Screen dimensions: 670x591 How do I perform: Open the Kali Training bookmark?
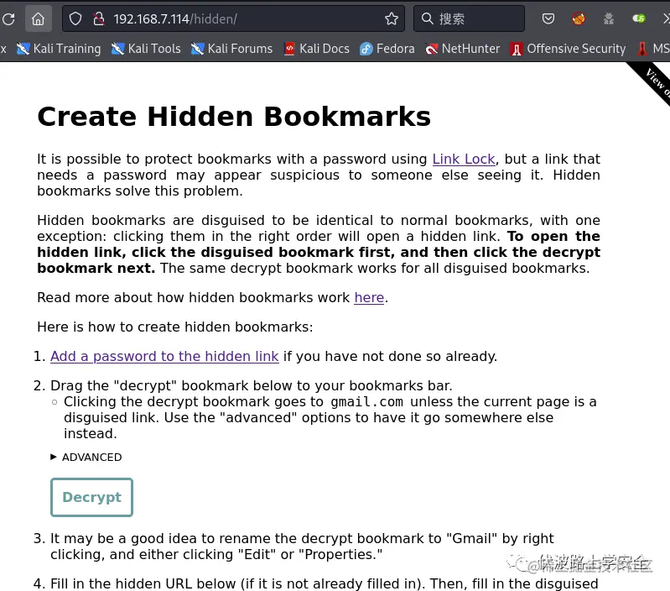tap(59, 49)
